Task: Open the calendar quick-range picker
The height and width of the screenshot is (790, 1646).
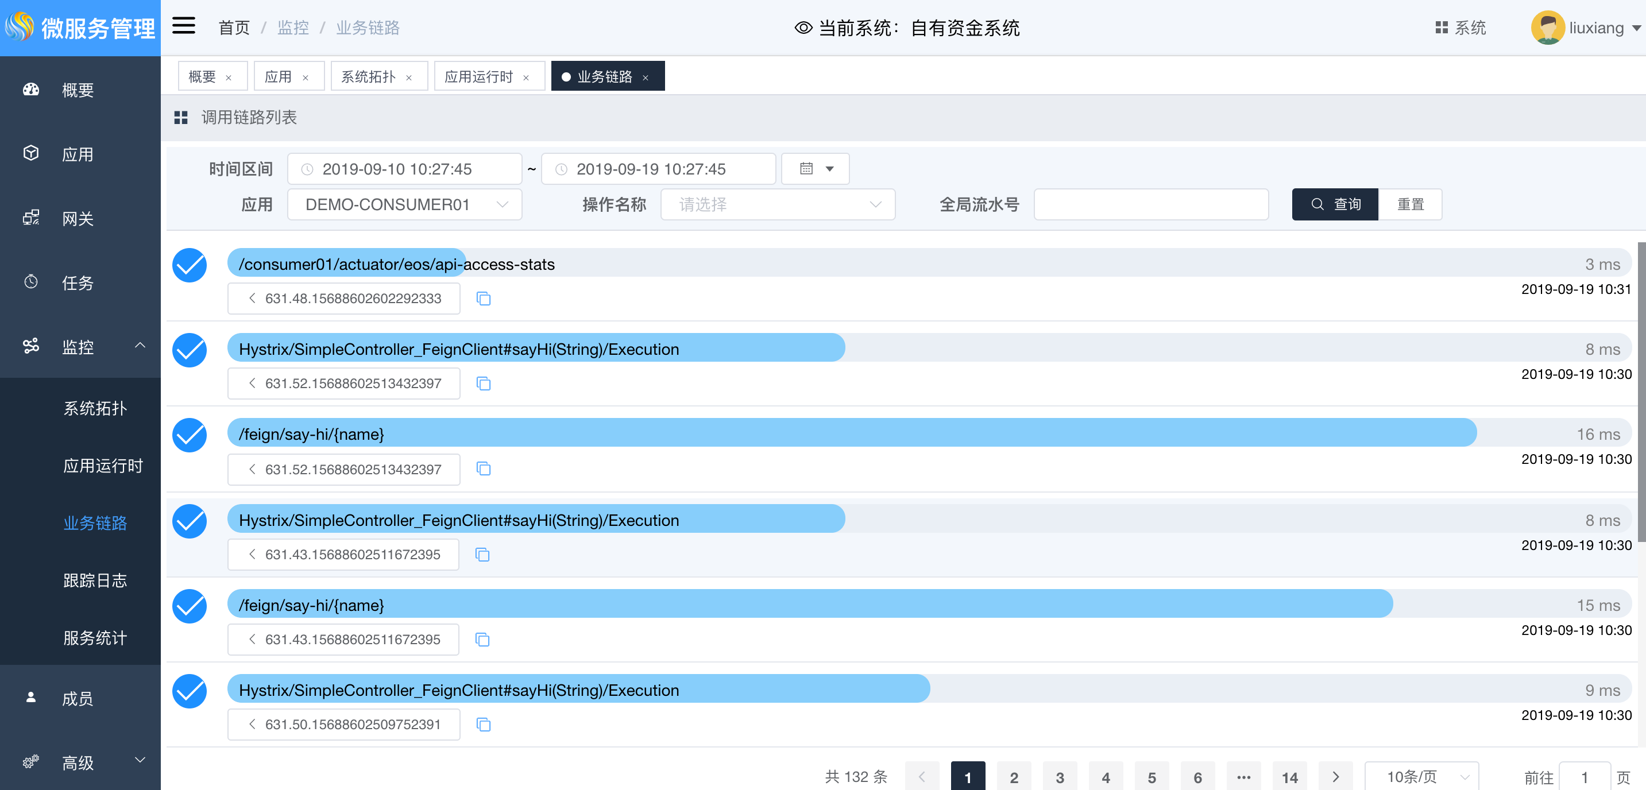Action: (816, 169)
